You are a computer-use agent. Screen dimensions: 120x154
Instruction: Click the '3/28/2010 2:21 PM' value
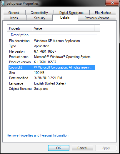(48, 78)
